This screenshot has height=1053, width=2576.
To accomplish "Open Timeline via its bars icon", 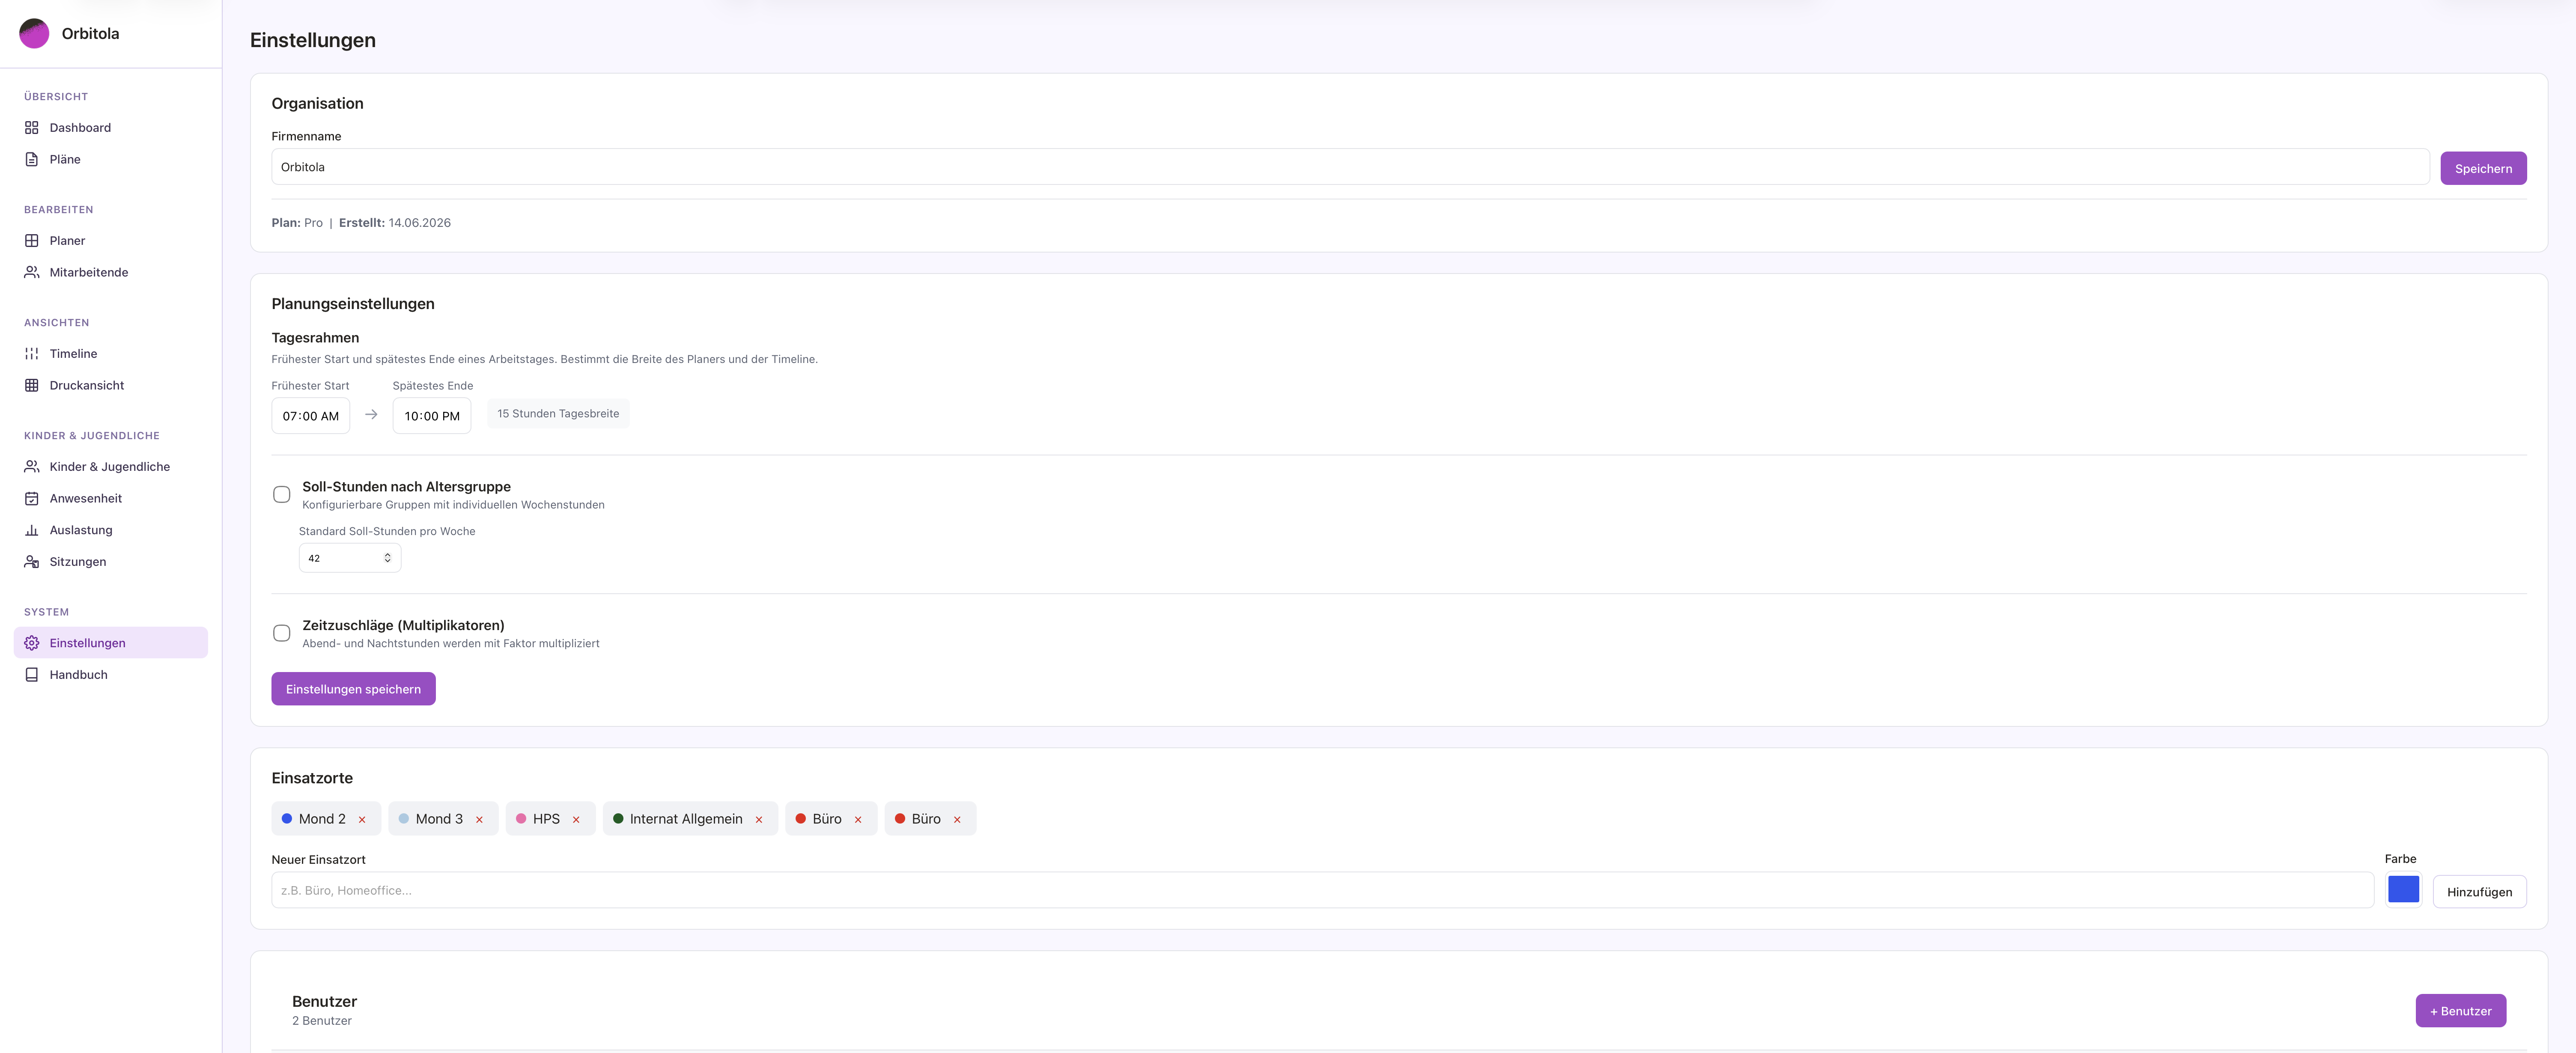I will pyautogui.click(x=32, y=353).
